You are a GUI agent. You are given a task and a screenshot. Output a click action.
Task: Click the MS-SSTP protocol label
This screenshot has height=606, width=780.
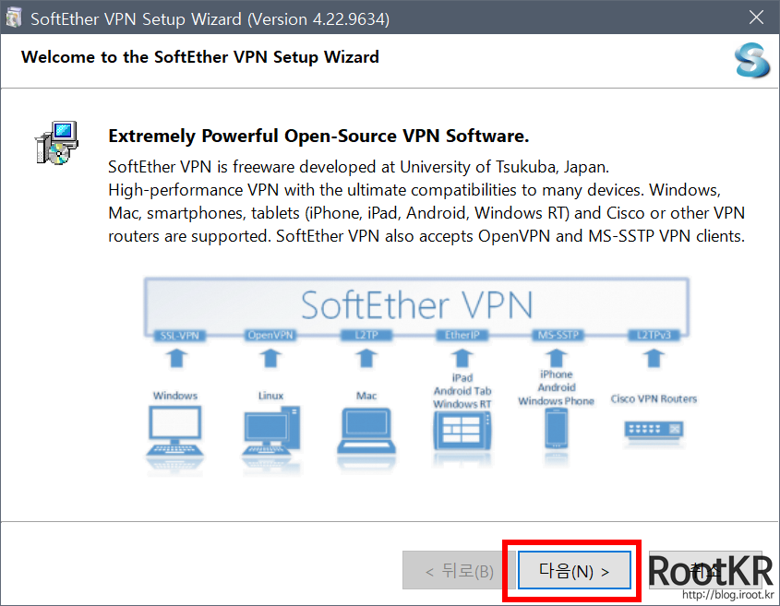558,335
